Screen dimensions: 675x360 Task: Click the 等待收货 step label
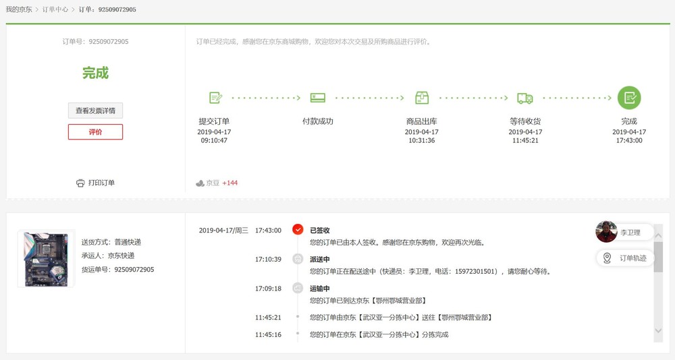coord(525,121)
